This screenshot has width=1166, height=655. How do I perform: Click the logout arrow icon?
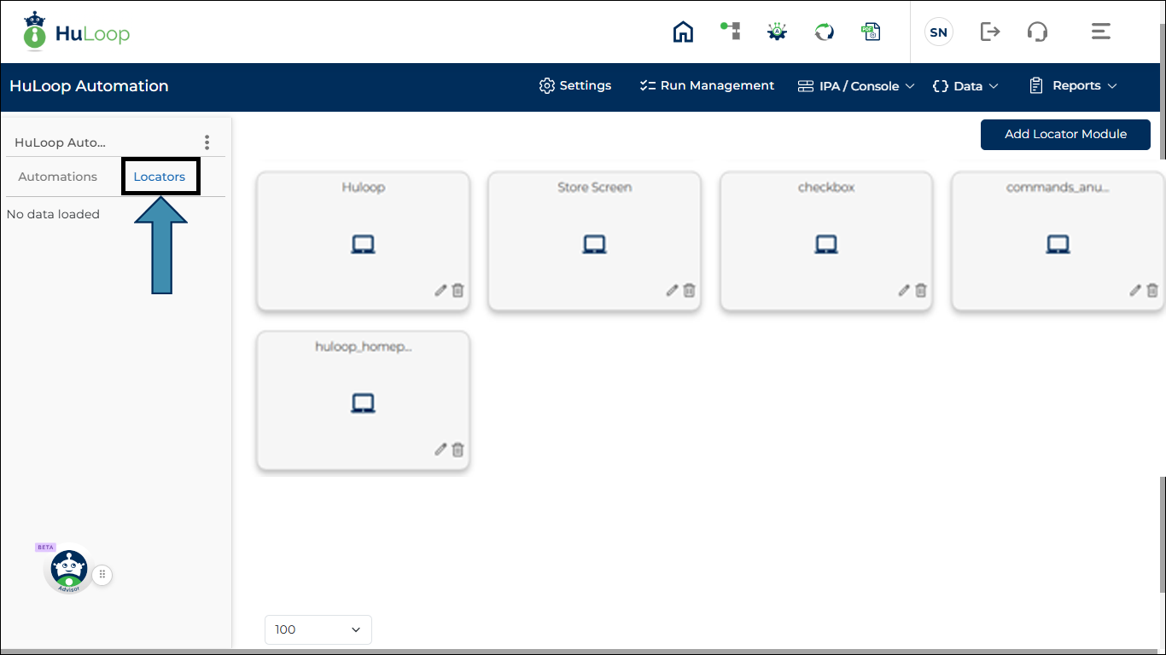989,32
